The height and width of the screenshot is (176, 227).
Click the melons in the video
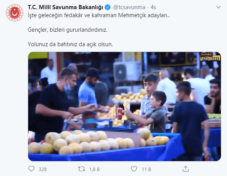pyautogui.click(x=81, y=142)
